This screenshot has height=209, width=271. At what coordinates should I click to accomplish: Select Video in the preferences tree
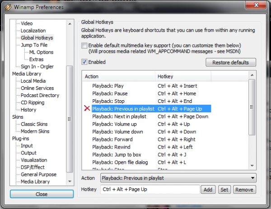pyautogui.click(x=27, y=23)
